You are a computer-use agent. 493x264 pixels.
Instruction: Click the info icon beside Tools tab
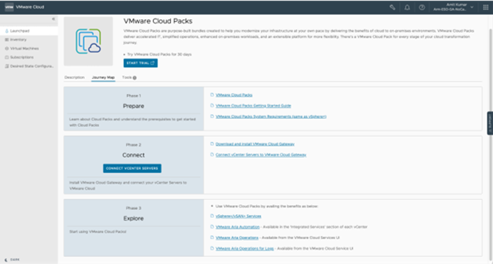click(134, 78)
